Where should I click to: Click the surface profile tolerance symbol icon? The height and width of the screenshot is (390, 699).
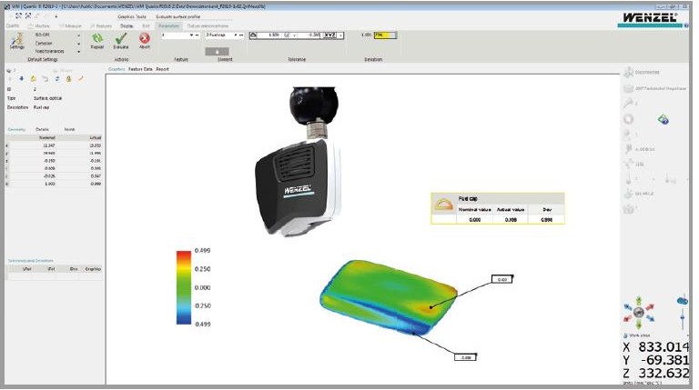tap(253, 35)
